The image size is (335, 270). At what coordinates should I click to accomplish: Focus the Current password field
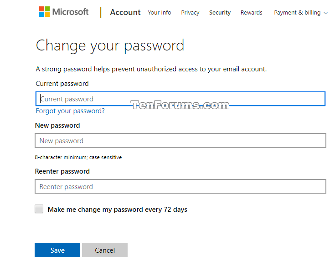pos(180,99)
